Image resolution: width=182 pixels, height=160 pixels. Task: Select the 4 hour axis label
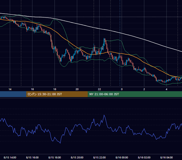tap(166, 89)
